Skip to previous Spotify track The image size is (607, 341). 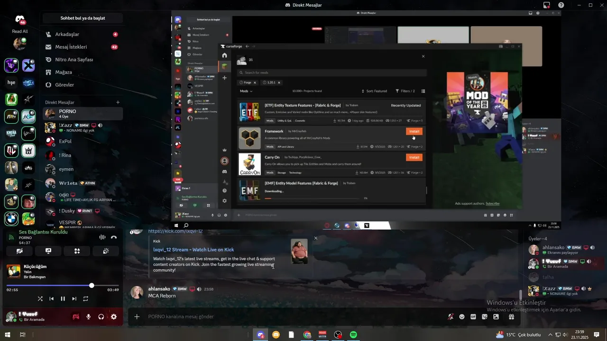point(52,299)
